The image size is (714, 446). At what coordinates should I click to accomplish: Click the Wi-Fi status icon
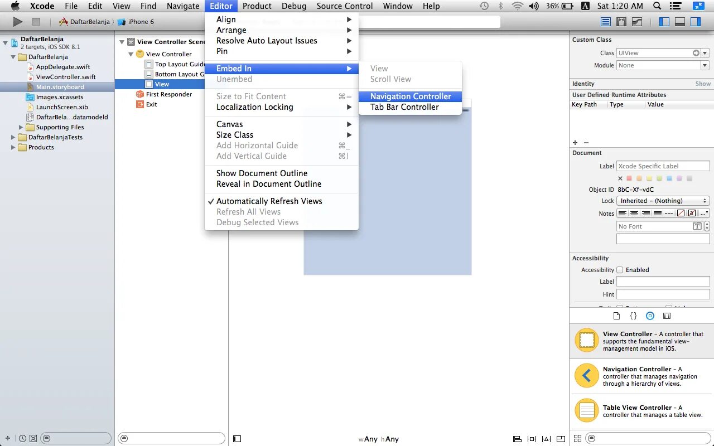(x=517, y=6)
